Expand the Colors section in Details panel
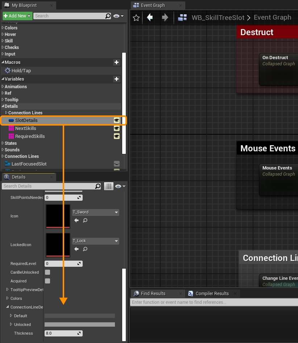 8,298
